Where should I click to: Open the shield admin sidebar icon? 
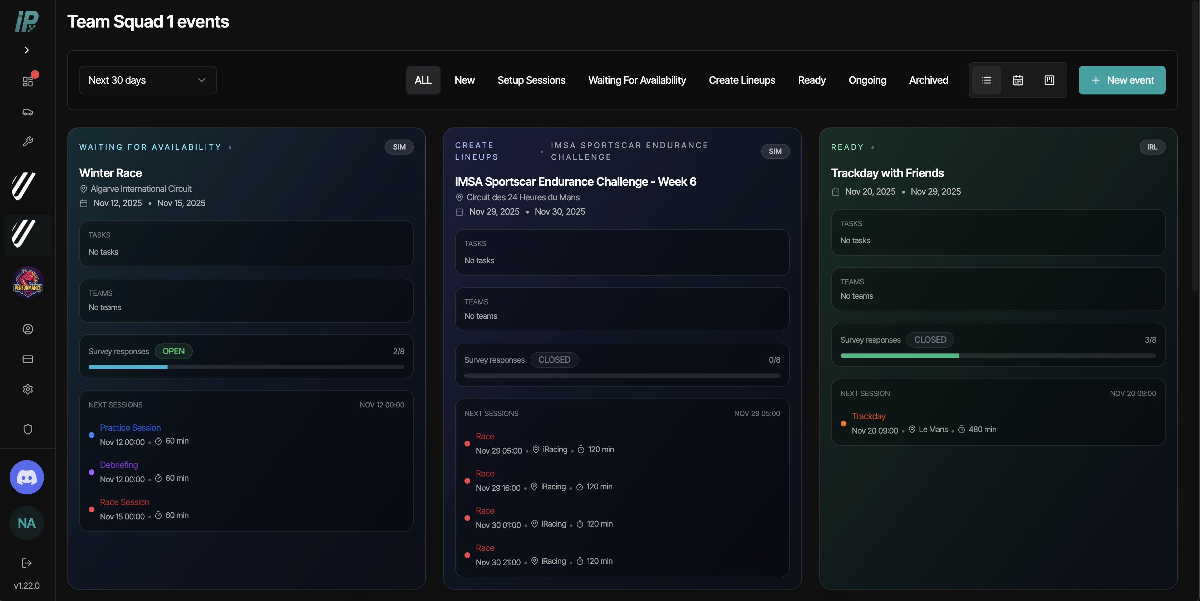point(28,429)
